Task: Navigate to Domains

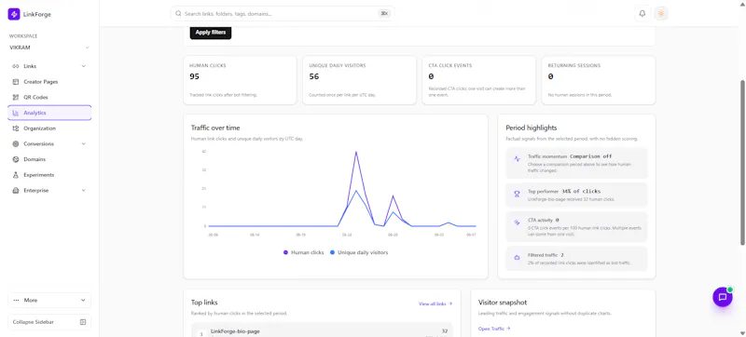Action: [49, 159]
